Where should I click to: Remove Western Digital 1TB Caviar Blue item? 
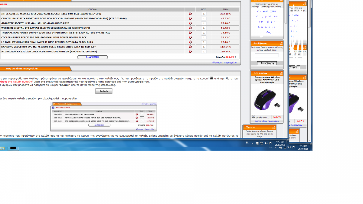pyautogui.click(x=190, y=28)
